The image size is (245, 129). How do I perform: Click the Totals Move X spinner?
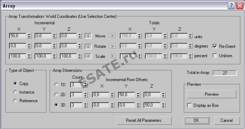[x=140, y=36]
